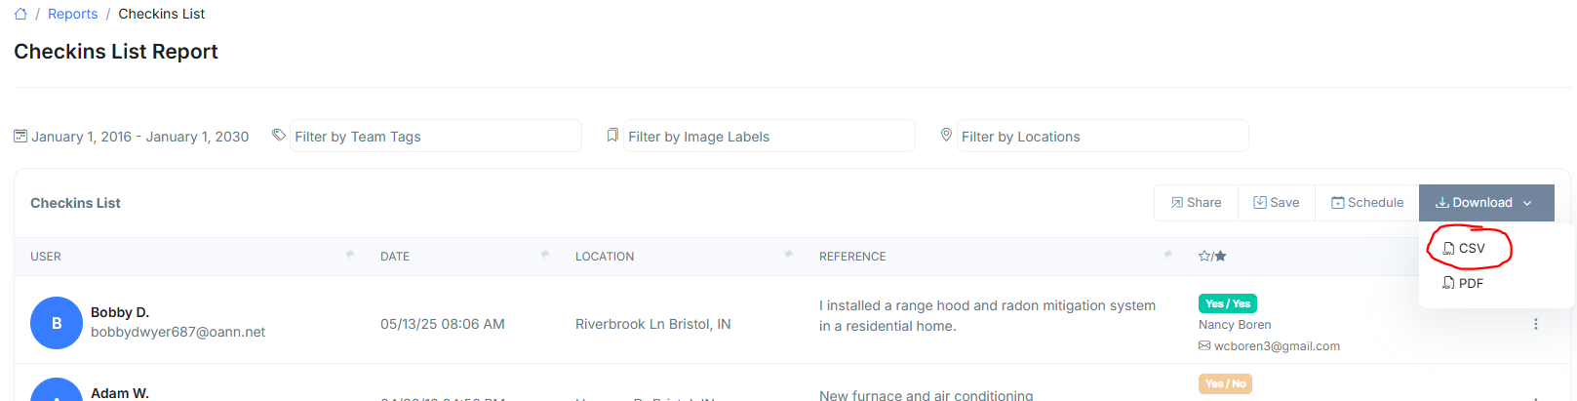Collapse the Download dropdown menu

pyautogui.click(x=1484, y=203)
